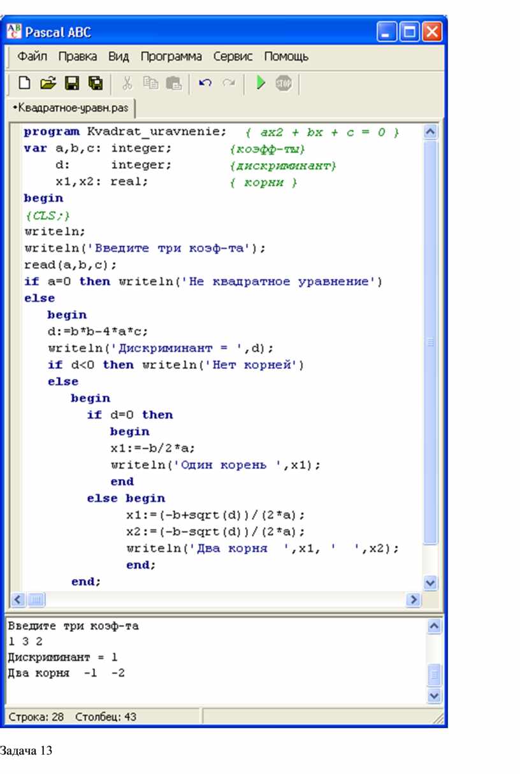Click the Paste clipboard icon
520x774 pixels.
point(173,83)
